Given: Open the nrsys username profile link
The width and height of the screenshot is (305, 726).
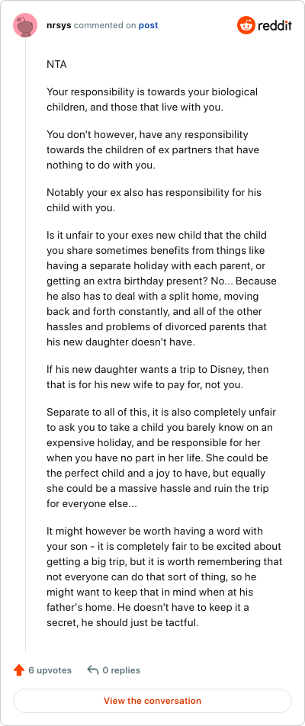Looking at the screenshot, I should coord(59,25).
